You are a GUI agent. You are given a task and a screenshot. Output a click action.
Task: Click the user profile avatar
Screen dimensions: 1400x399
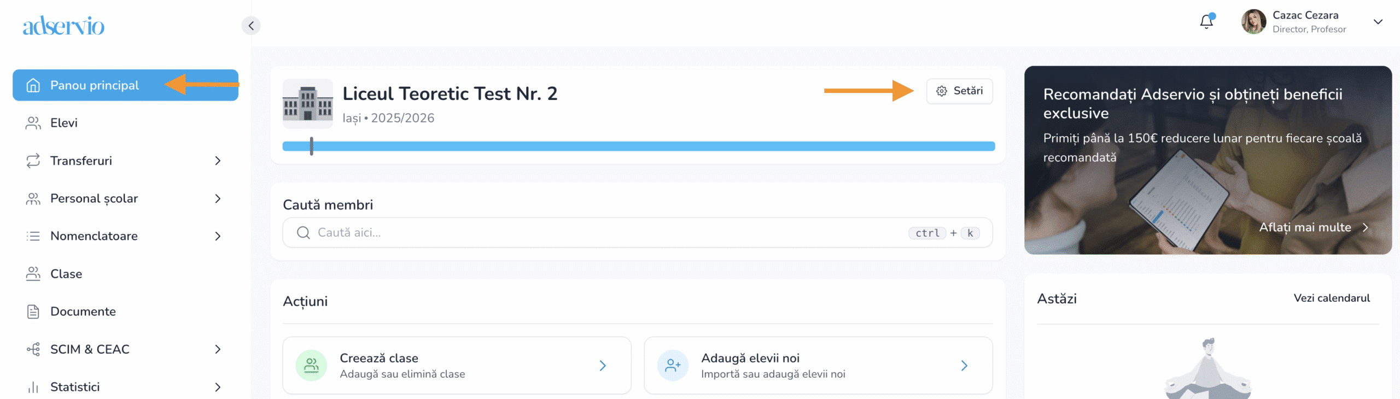pyautogui.click(x=1253, y=22)
